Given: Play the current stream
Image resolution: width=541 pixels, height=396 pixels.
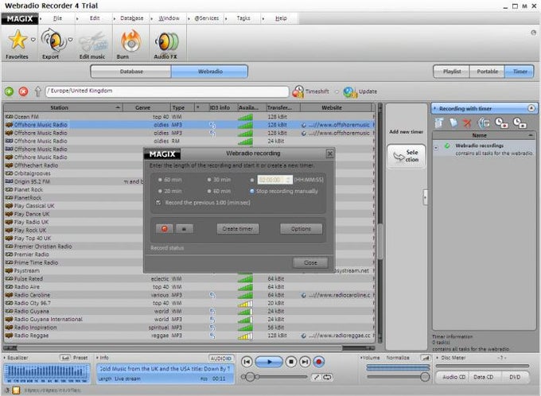Looking at the screenshot, I should tap(269, 362).
